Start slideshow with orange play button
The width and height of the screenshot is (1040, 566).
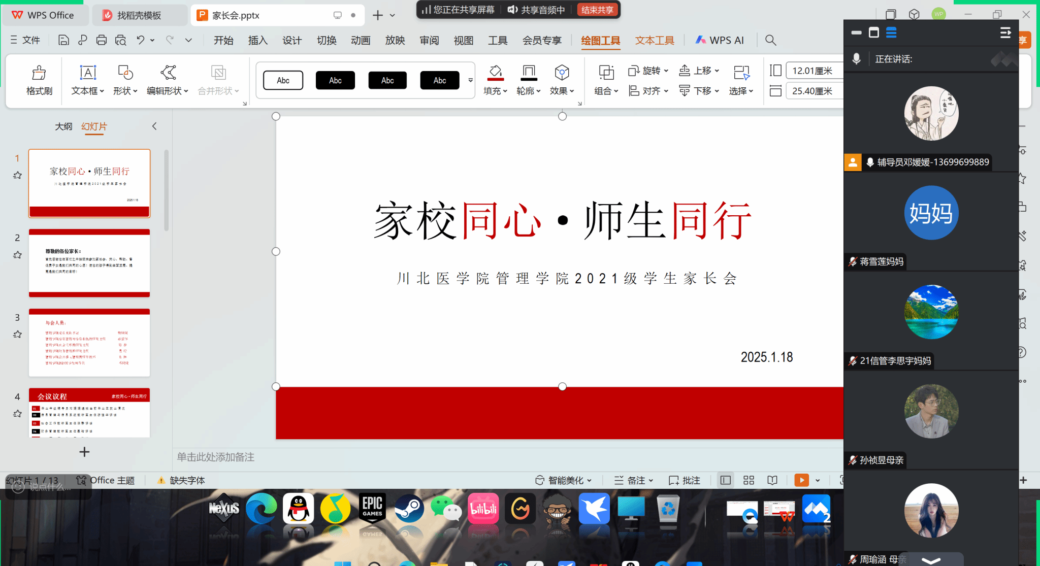click(801, 480)
